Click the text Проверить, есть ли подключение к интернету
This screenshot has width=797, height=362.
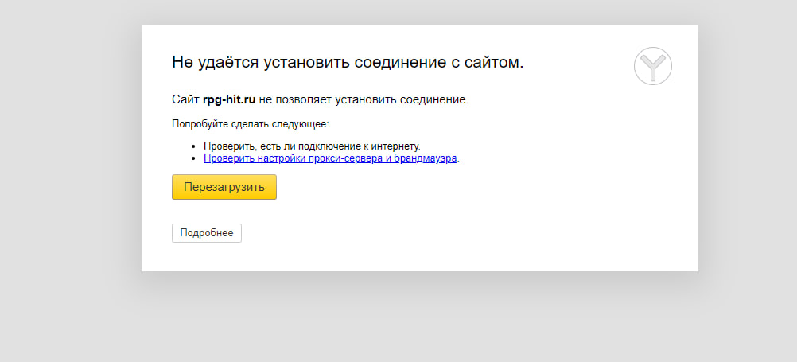pos(312,146)
